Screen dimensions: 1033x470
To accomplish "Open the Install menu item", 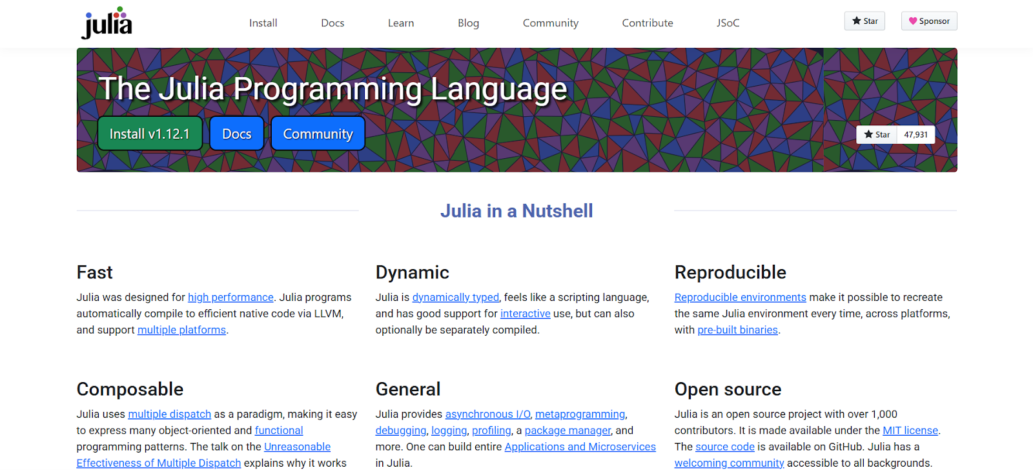I will pos(263,23).
